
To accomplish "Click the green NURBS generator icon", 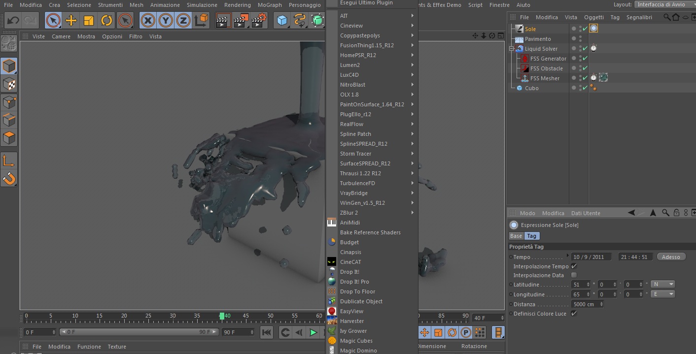I will point(317,21).
